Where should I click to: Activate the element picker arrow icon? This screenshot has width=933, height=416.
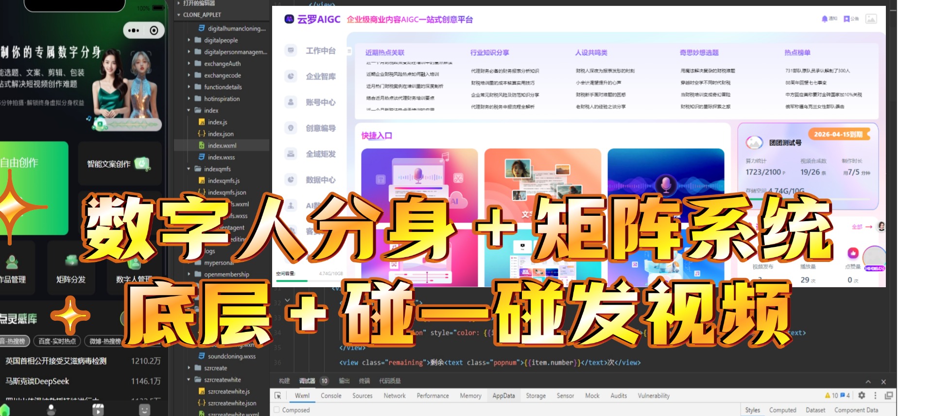[278, 396]
